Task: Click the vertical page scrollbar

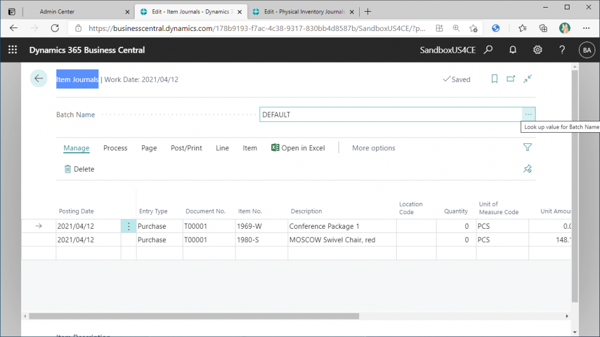Action: coord(575,187)
